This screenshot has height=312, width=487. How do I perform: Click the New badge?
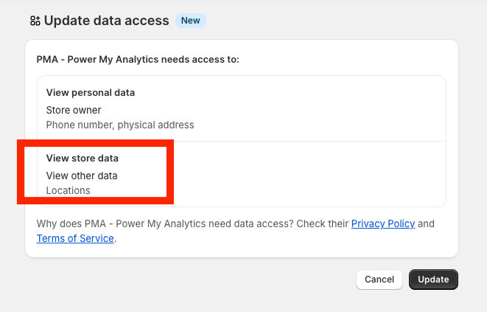coord(190,21)
